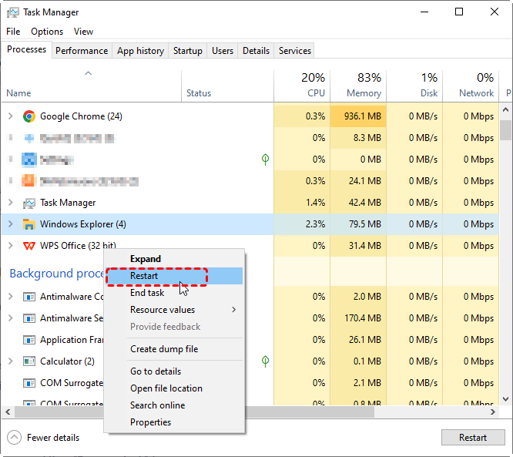The width and height of the screenshot is (513, 457).
Task: Click the Restart button at bottom right
Action: [x=473, y=438]
